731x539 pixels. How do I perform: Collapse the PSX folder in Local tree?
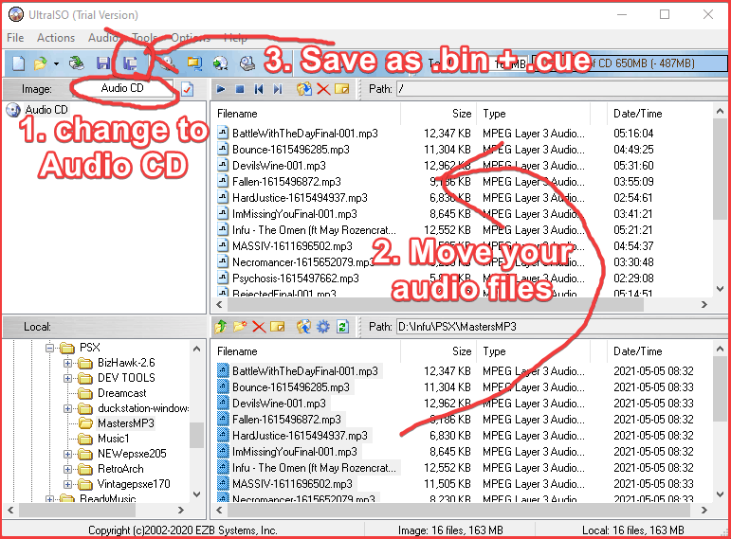50,348
